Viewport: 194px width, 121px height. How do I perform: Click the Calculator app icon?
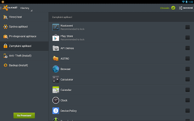point(56,79)
